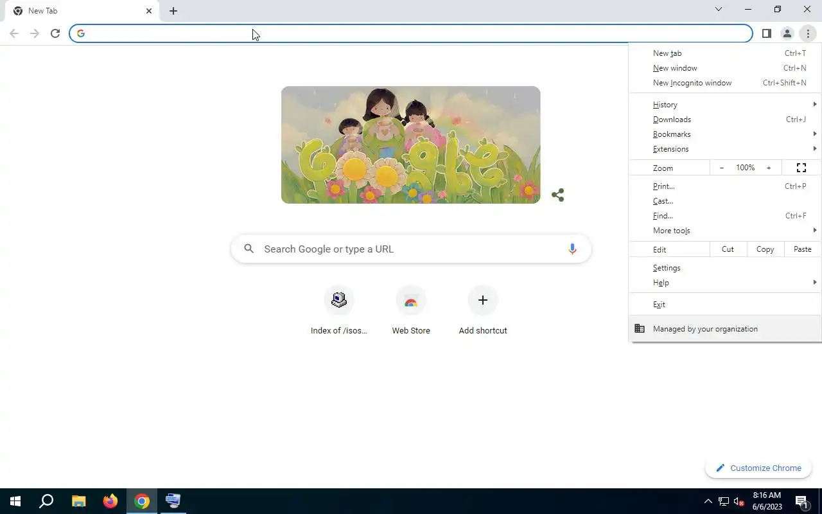
Task: Open the taskbar app next to Chrome
Action: pyautogui.click(x=173, y=501)
